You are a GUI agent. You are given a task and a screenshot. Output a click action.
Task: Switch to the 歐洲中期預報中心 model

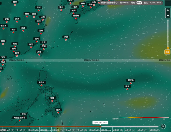(x=109, y=3)
